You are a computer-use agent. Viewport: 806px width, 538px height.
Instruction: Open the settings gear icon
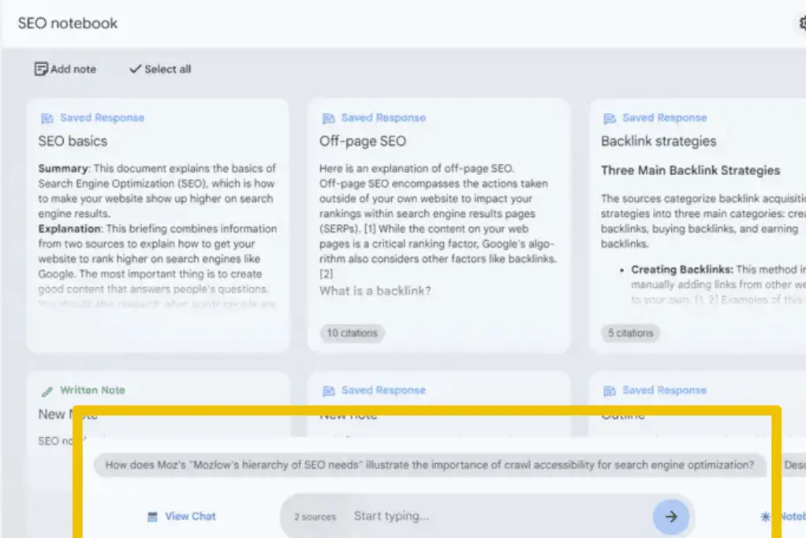click(x=800, y=24)
